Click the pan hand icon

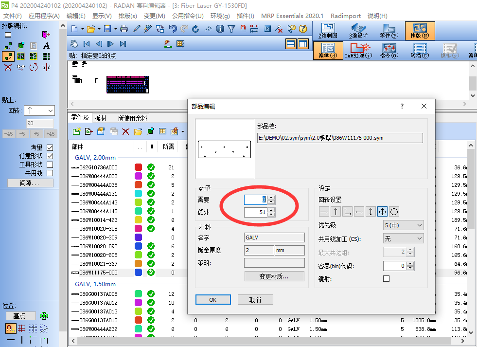(x=74, y=44)
